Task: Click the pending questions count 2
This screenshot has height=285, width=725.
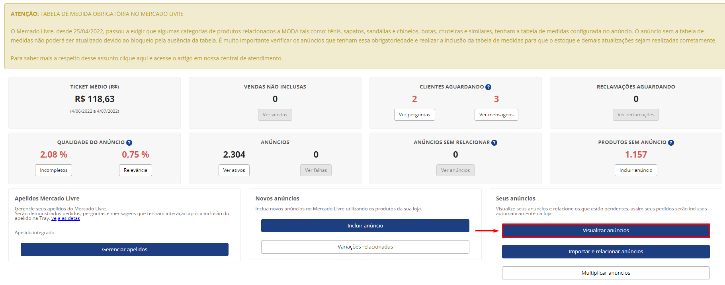Action: [x=414, y=99]
